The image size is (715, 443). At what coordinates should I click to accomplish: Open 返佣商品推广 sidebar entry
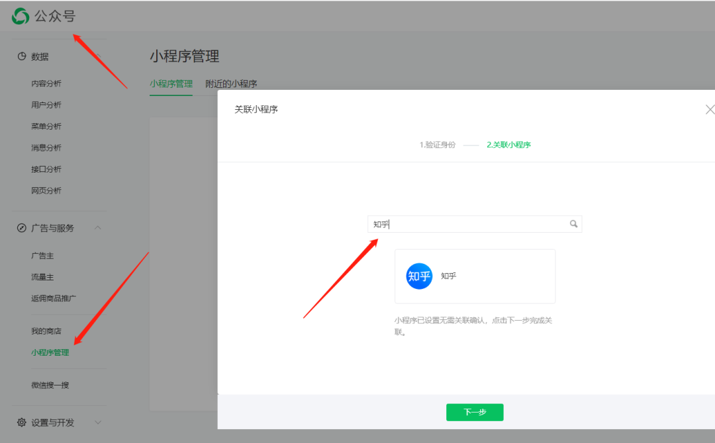pos(54,298)
